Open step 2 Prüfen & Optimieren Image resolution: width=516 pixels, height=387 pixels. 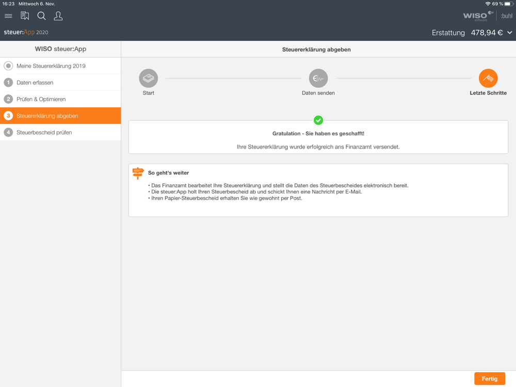click(60, 99)
